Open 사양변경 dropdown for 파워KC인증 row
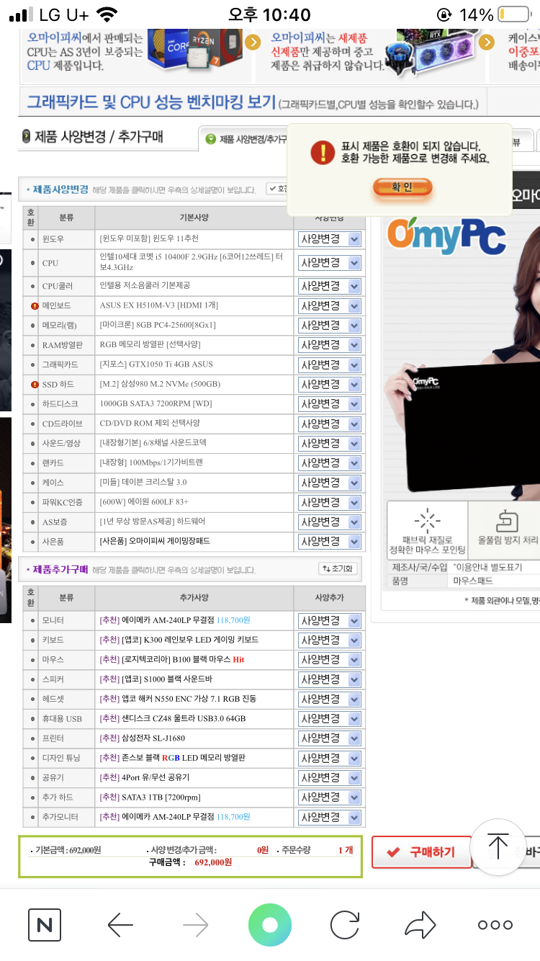The height and width of the screenshot is (961, 540). [x=330, y=502]
